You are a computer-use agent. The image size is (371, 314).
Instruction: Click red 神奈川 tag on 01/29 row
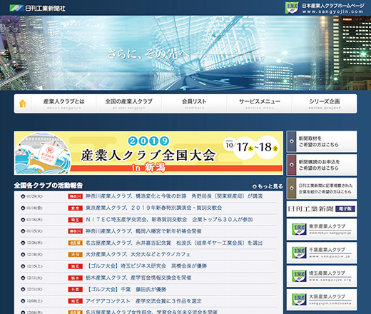click(75, 196)
